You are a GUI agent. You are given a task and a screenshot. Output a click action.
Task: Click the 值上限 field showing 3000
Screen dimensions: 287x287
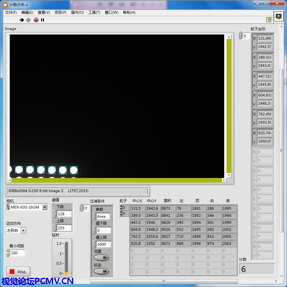[x=103, y=245]
